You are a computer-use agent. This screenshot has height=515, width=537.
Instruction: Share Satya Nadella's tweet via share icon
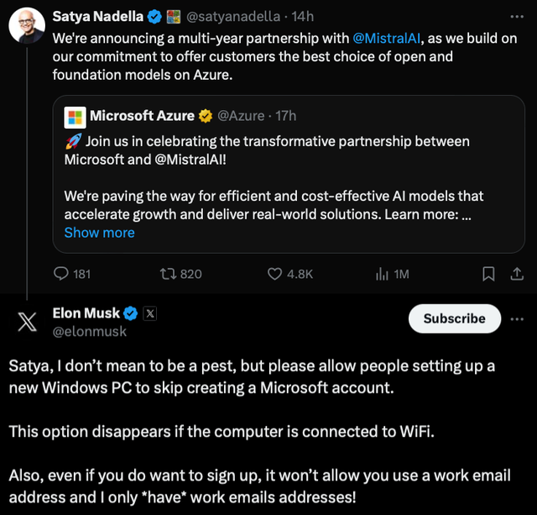coord(517,274)
